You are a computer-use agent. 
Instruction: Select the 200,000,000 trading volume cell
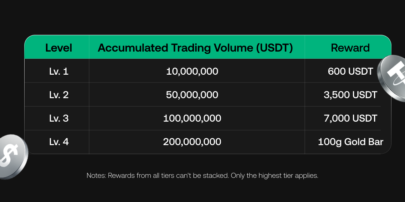pyautogui.click(x=192, y=142)
